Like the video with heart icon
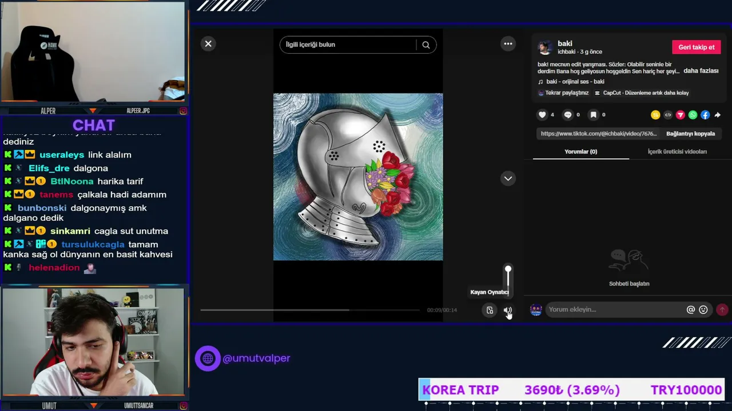The height and width of the screenshot is (411, 732). pyautogui.click(x=542, y=115)
